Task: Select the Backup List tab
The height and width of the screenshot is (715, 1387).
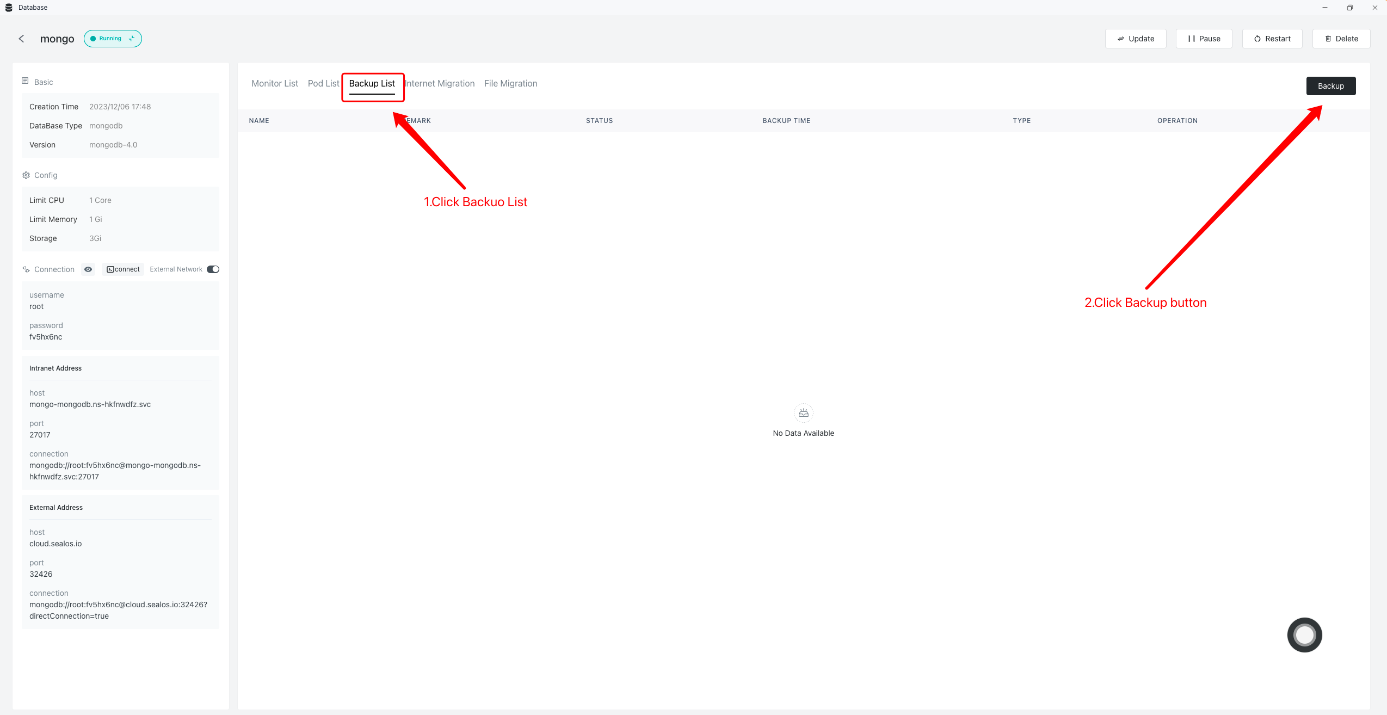Action: [x=372, y=83]
